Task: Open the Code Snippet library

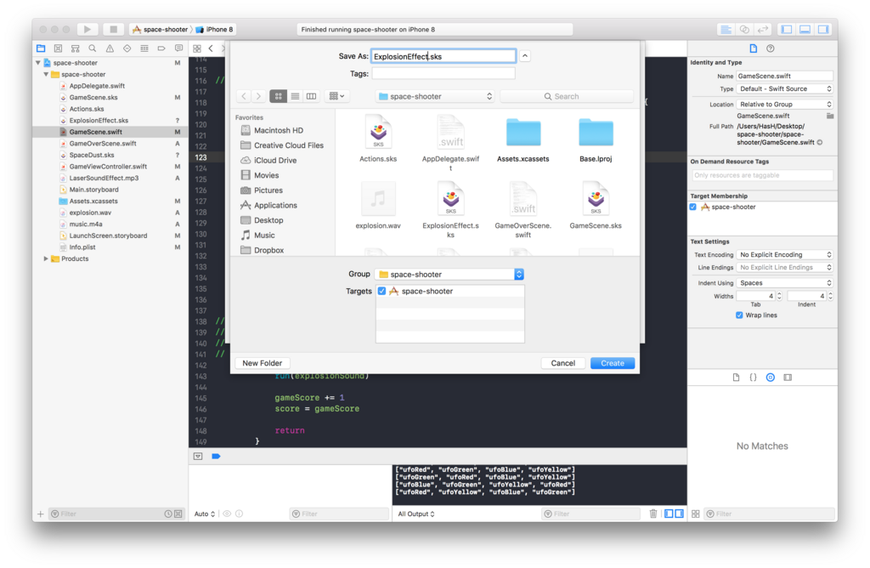Action: point(753,378)
